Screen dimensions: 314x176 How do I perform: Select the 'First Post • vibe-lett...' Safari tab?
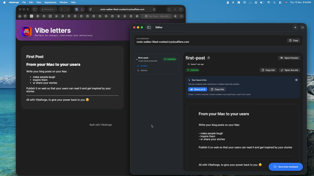coord(156,16)
